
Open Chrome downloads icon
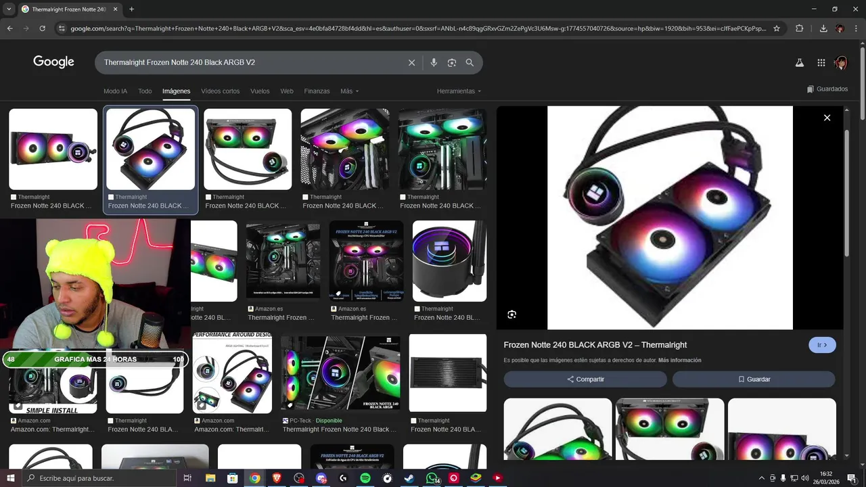coord(823,28)
